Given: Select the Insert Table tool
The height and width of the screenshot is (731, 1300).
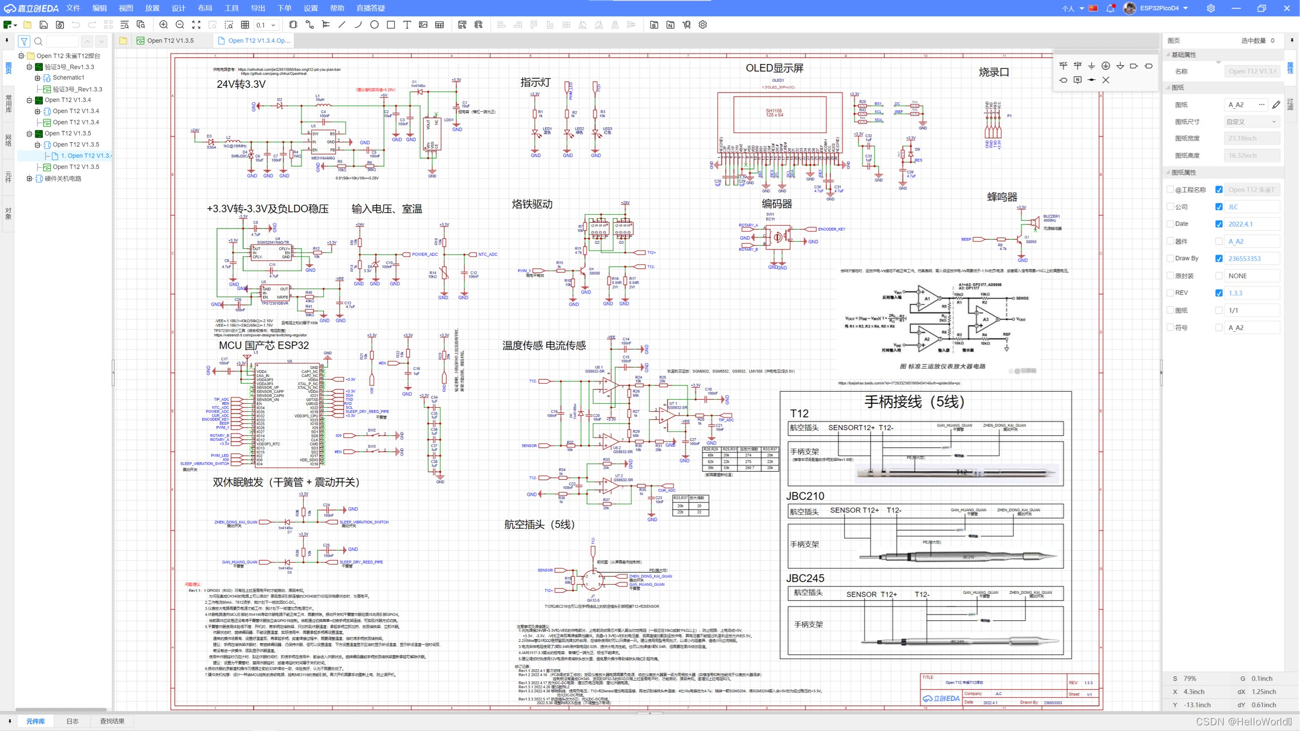Looking at the screenshot, I should [x=439, y=25].
